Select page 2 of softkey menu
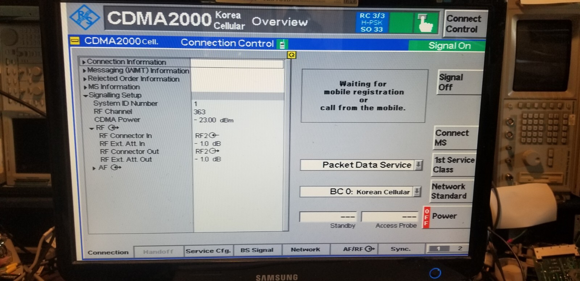 pos(460,248)
